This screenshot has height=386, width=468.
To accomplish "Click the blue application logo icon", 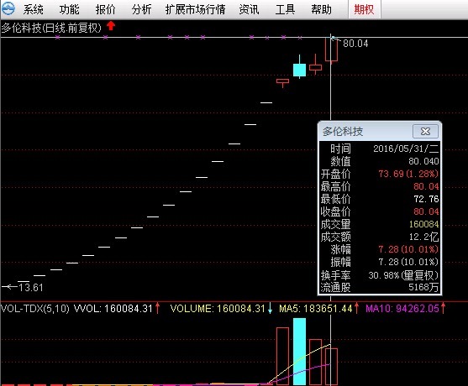I will 8,9.
